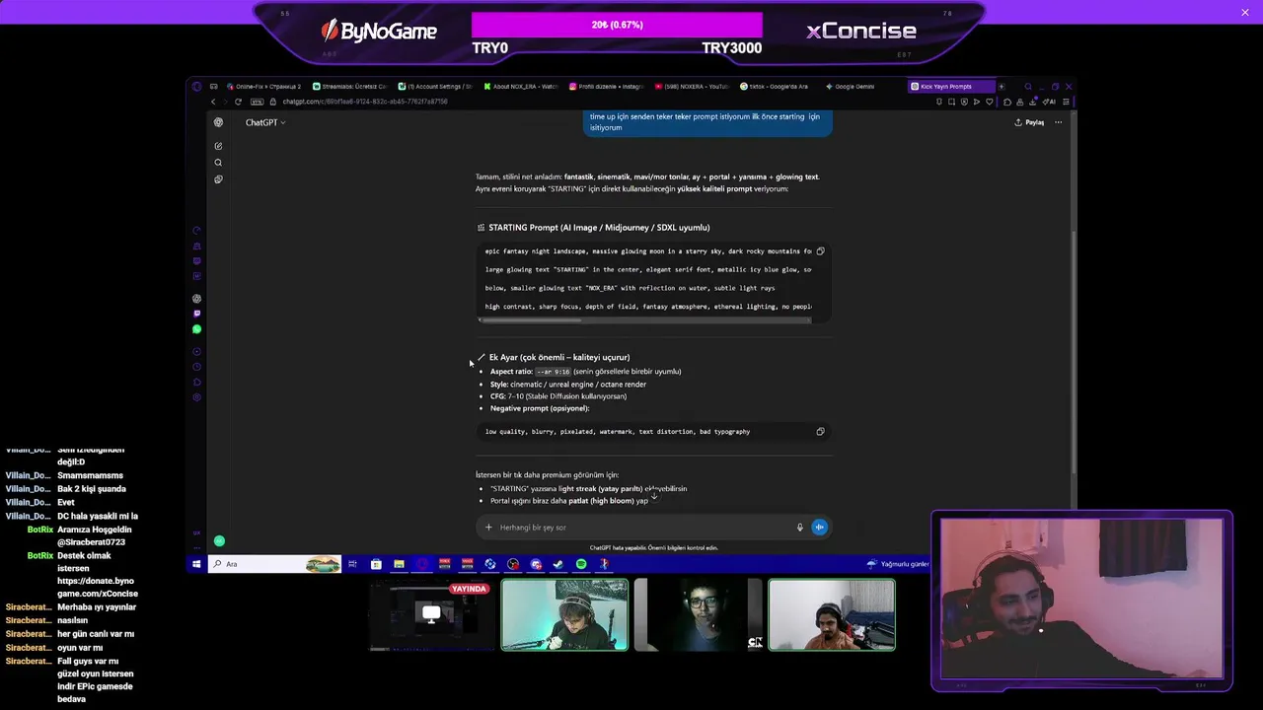The width and height of the screenshot is (1263, 710).
Task: Switch to the Streamlabs browser tab
Action: pos(350,87)
